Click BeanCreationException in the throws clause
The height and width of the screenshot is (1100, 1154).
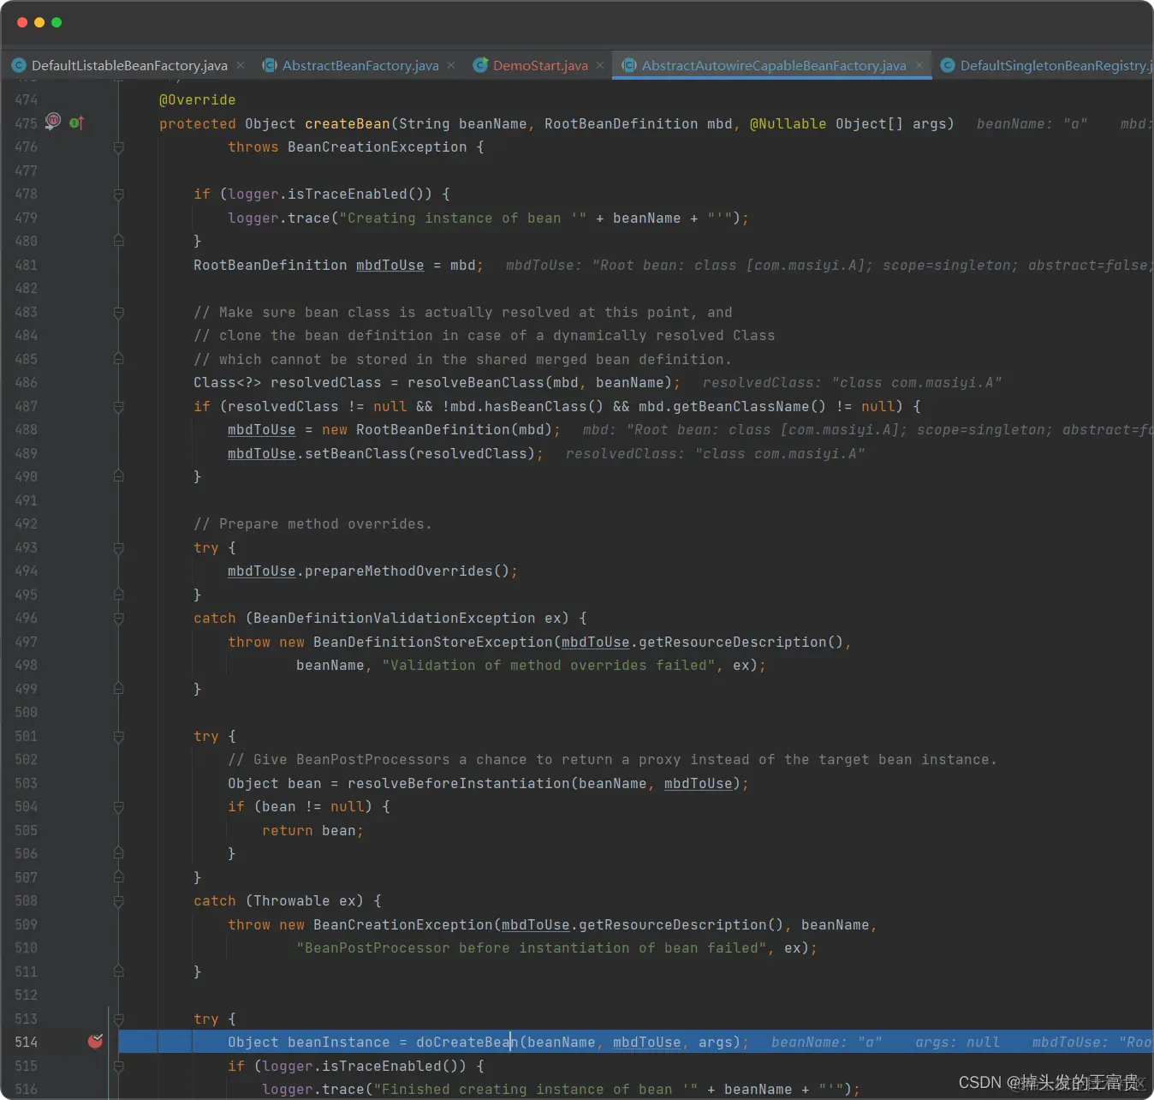click(x=378, y=146)
